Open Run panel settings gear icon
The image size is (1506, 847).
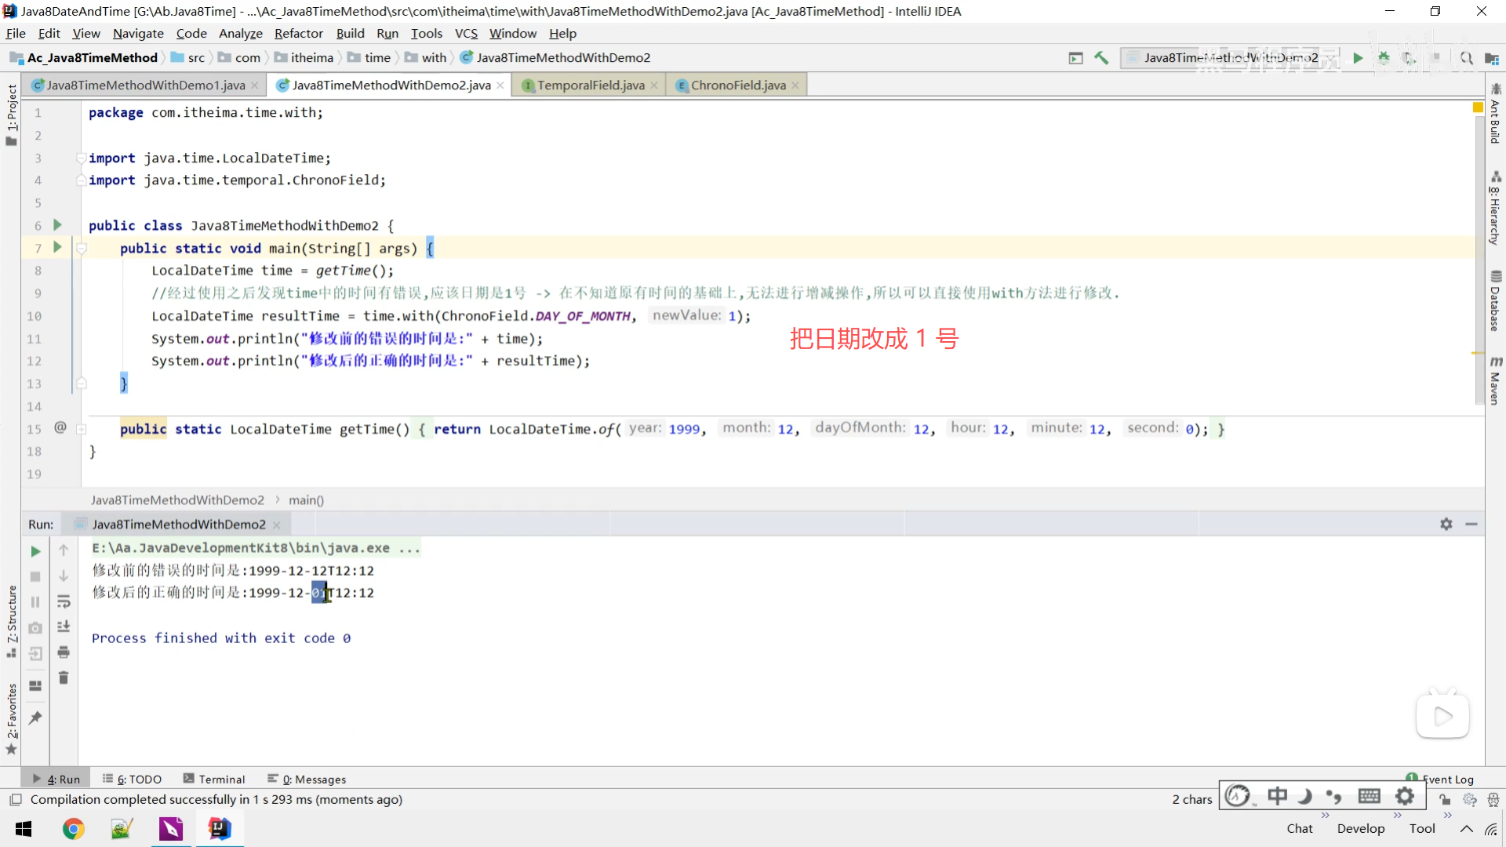coord(1446,524)
